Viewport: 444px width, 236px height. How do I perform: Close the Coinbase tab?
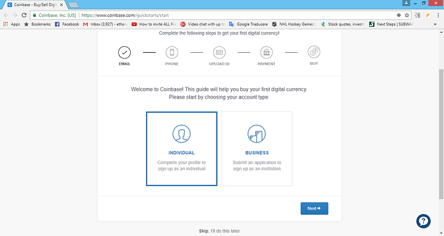[62, 5]
